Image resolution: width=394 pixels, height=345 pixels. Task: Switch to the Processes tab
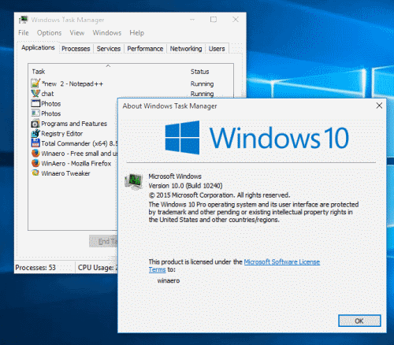point(76,49)
